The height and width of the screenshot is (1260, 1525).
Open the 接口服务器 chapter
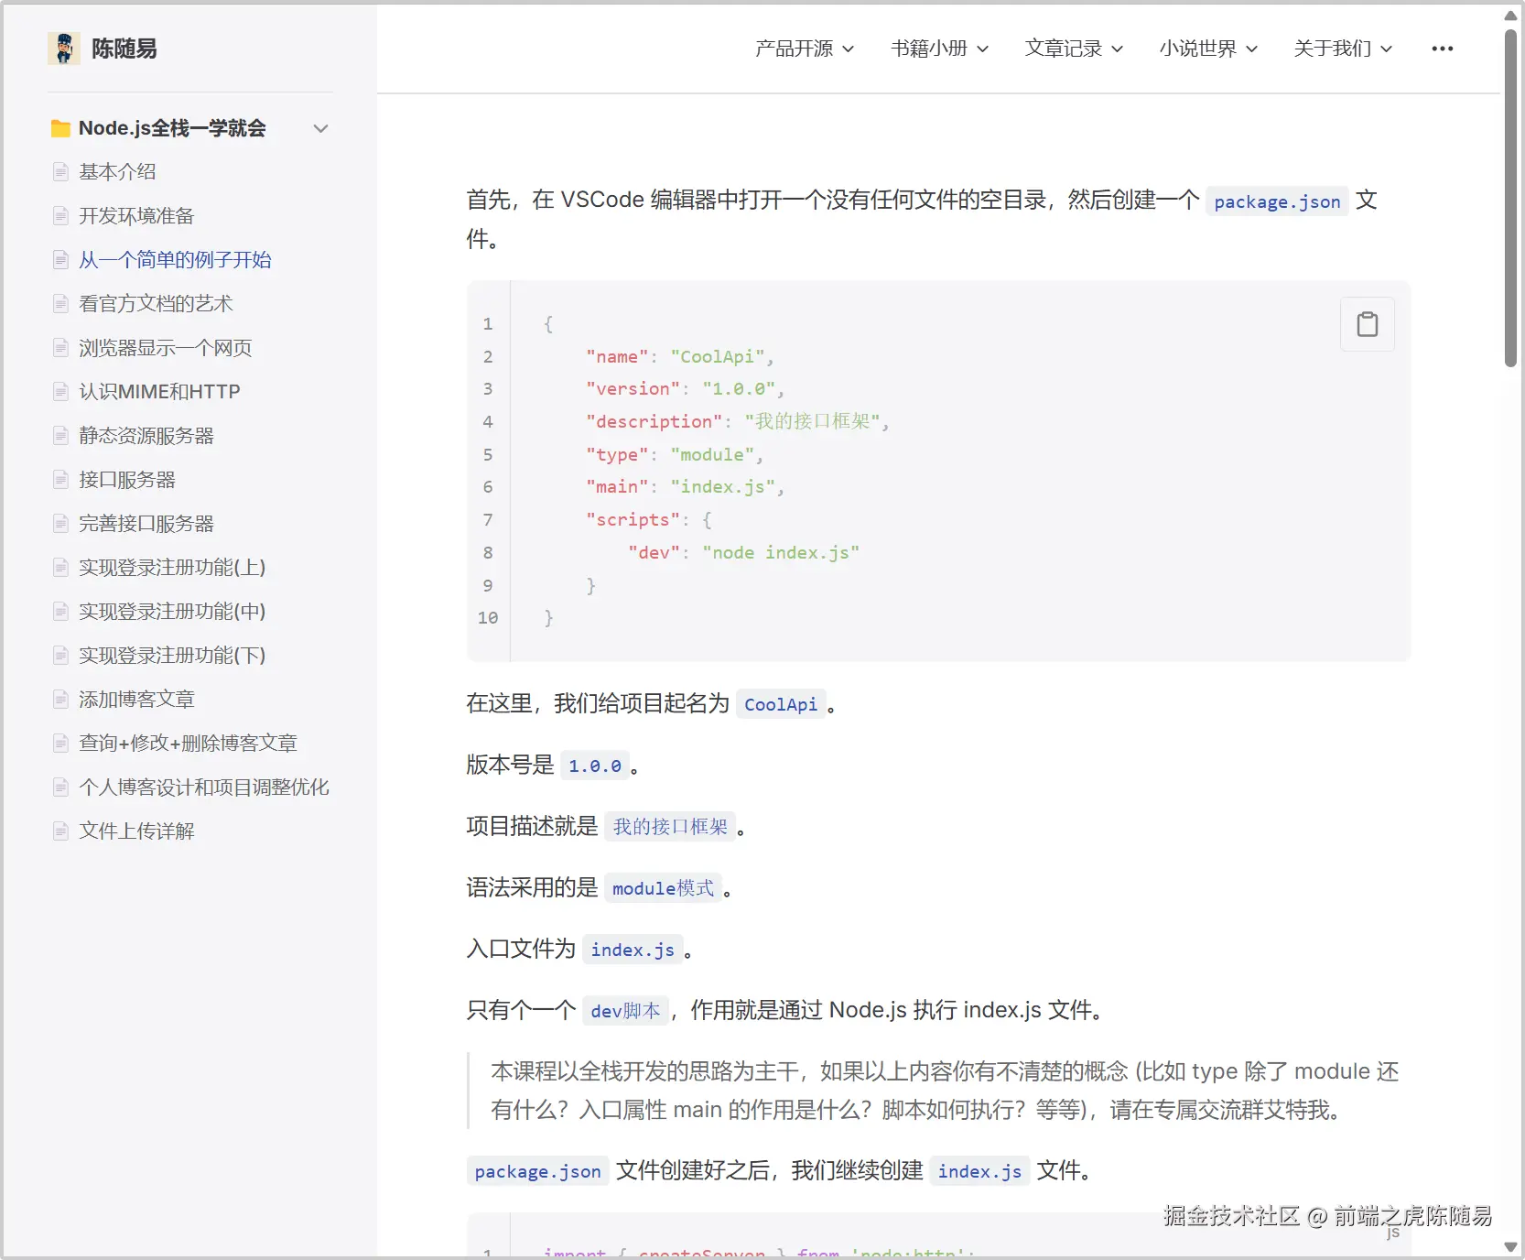coord(127,480)
